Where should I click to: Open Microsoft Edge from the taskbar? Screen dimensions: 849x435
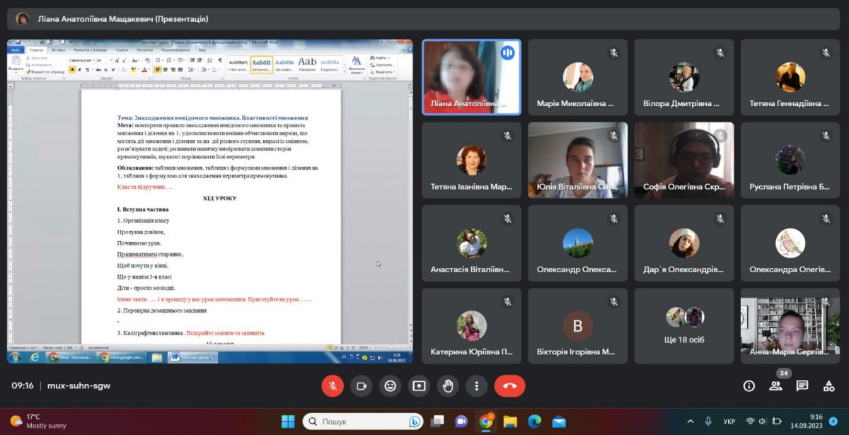point(534,422)
